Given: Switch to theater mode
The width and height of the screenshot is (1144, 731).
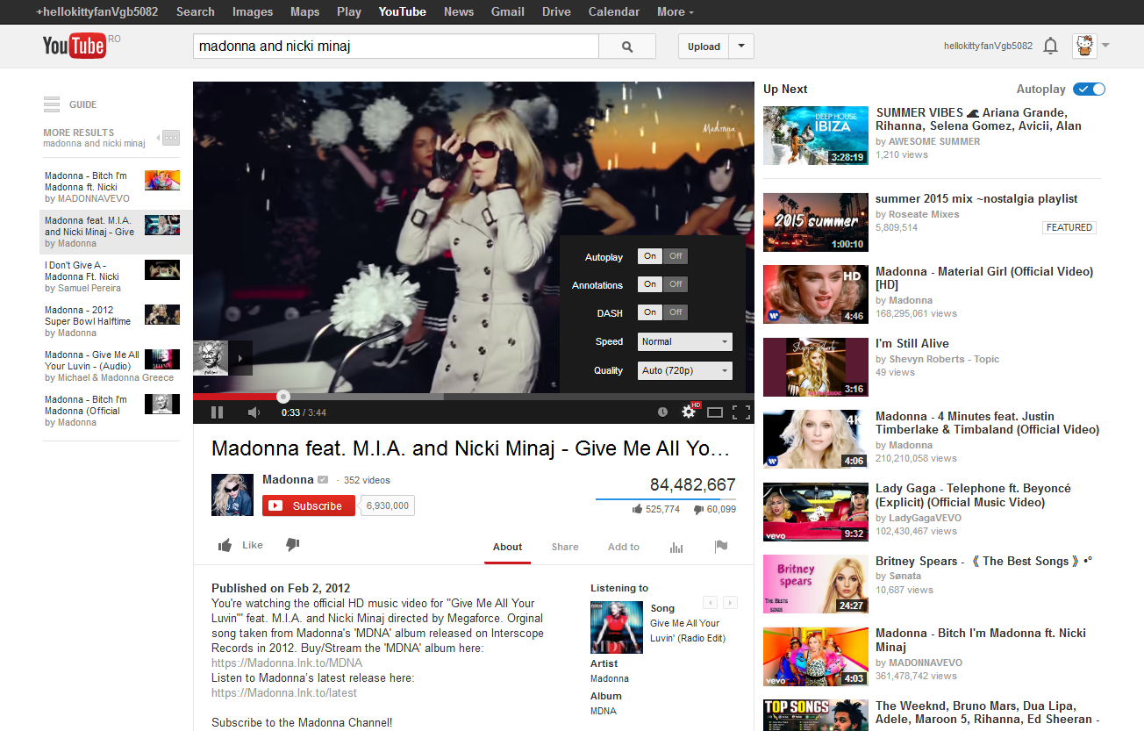Looking at the screenshot, I should tap(715, 412).
